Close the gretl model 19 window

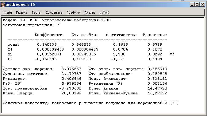(x=202, y=5)
